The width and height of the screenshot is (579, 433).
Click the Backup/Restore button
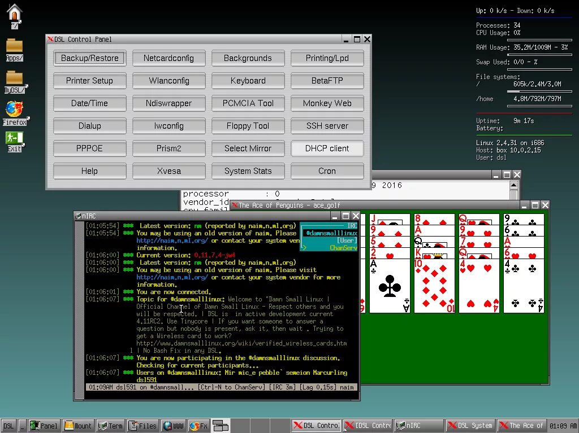click(90, 58)
